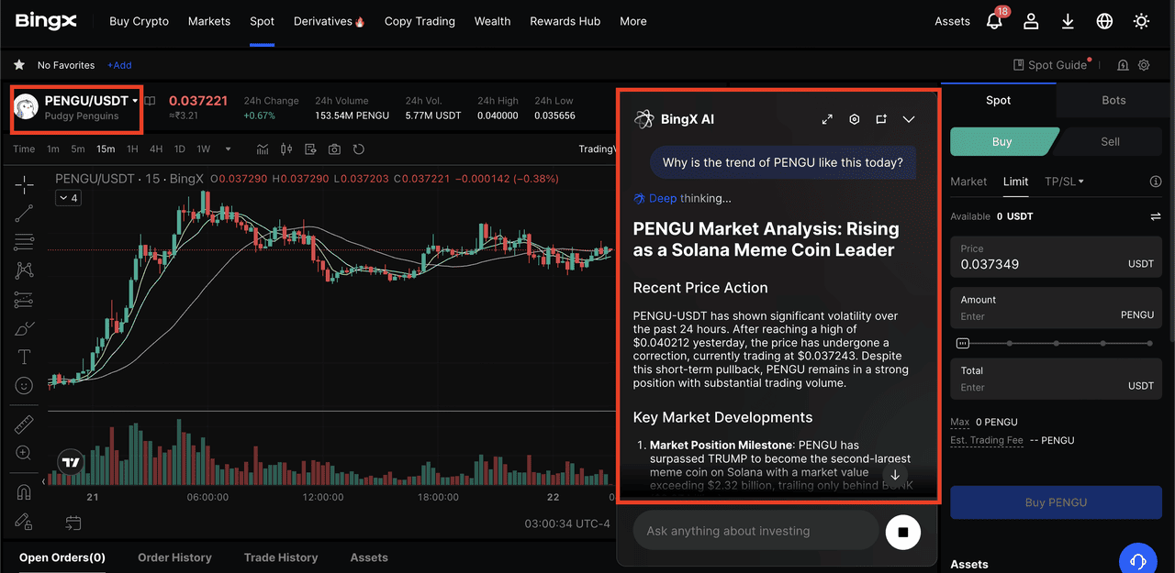Open the Copy Trading menu

(420, 21)
